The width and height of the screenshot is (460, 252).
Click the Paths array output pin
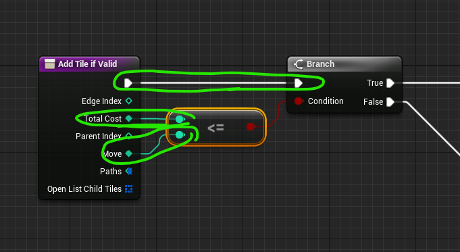pyautogui.click(x=129, y=171)
